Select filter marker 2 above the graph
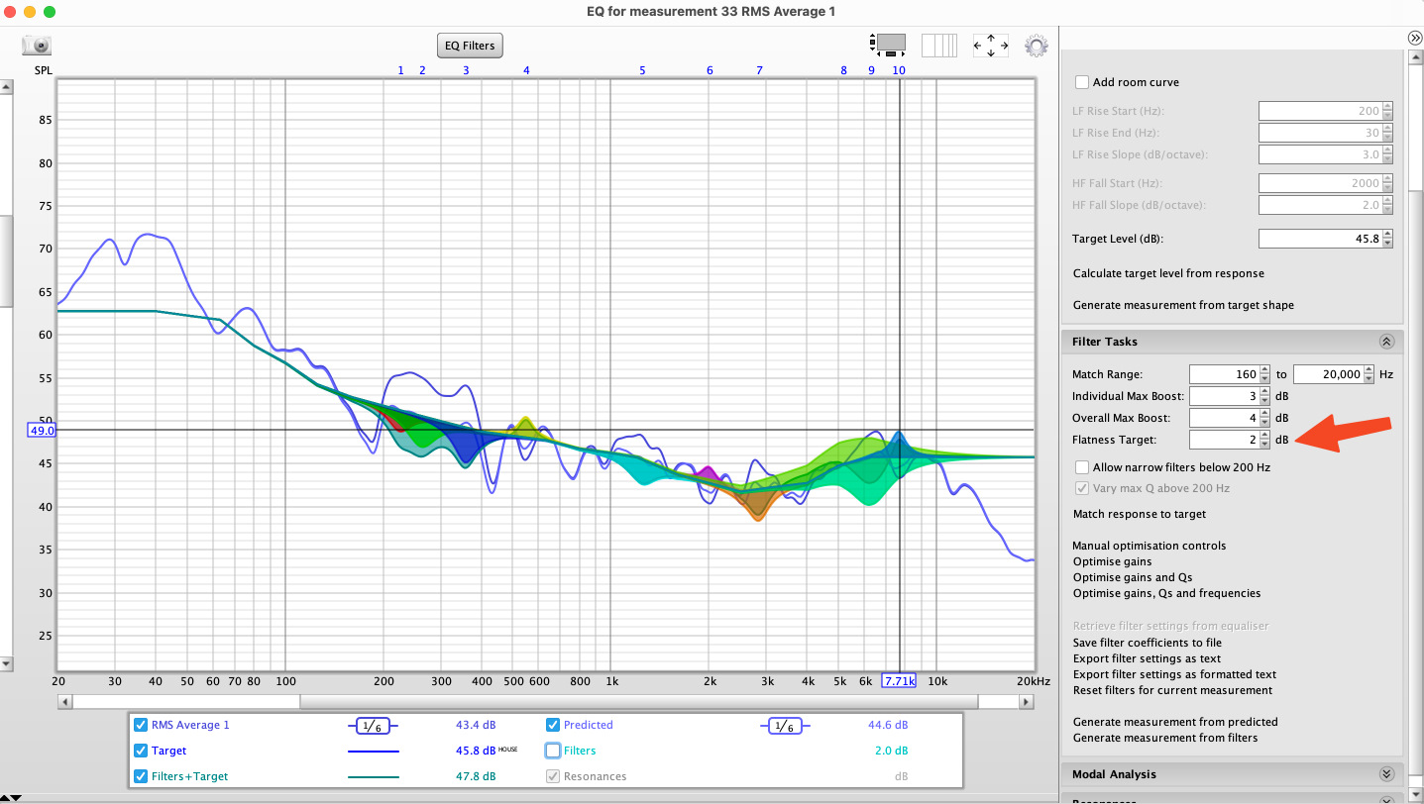1424x804 pixels. point(422,70)
